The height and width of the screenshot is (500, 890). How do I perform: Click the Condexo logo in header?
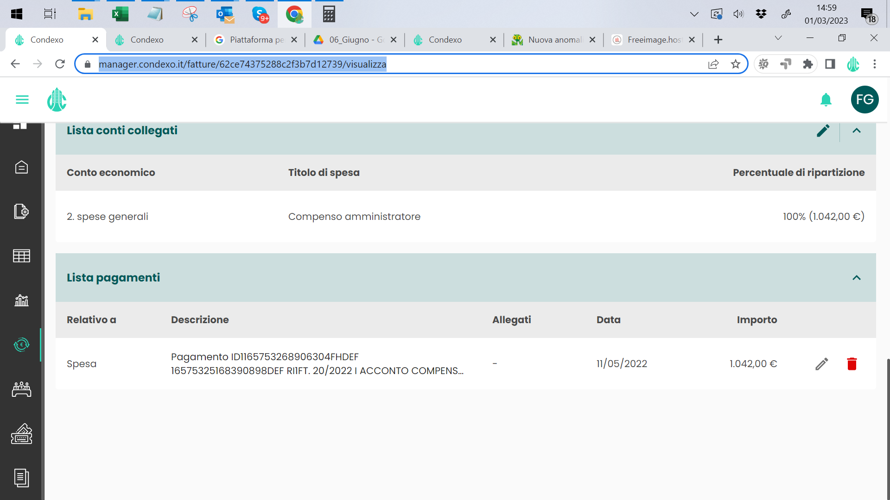click(57, 100)
